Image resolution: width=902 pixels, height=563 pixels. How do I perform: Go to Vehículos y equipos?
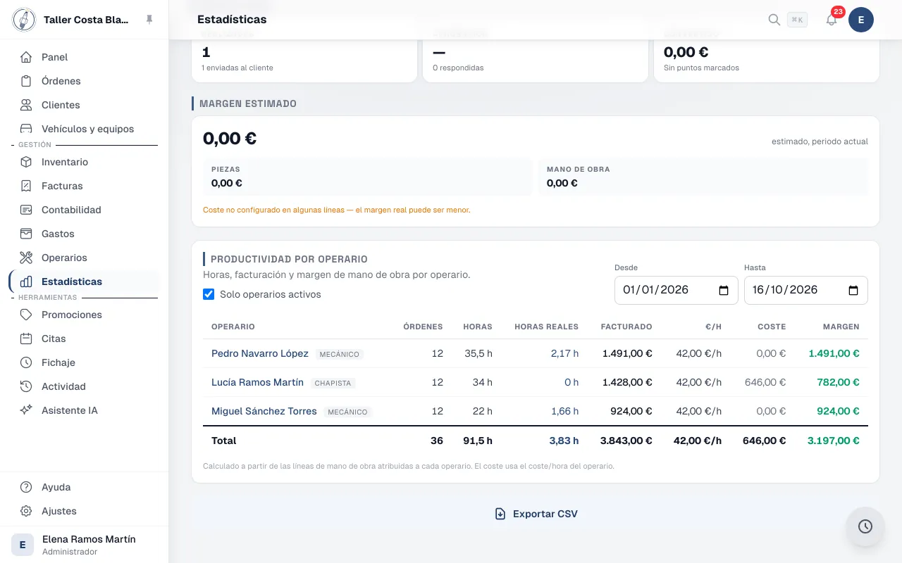click(85, 129)
